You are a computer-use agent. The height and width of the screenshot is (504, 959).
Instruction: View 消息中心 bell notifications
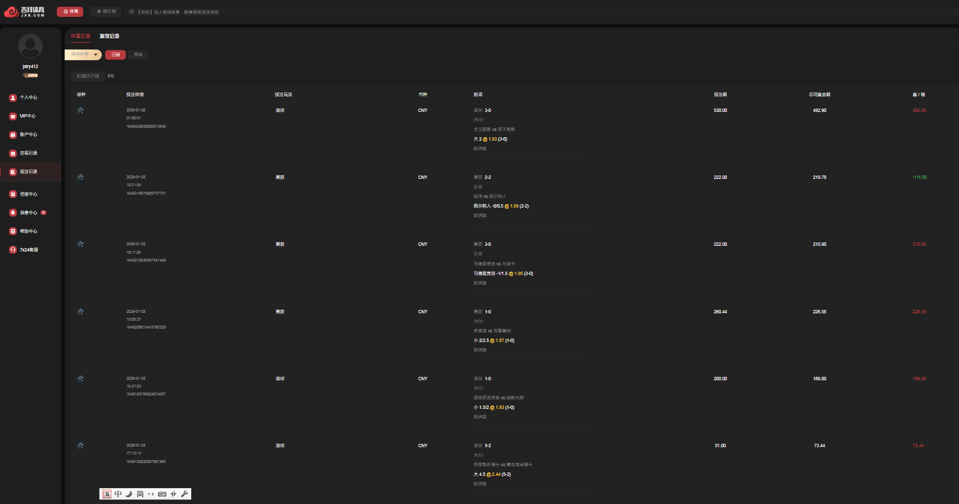13,213
